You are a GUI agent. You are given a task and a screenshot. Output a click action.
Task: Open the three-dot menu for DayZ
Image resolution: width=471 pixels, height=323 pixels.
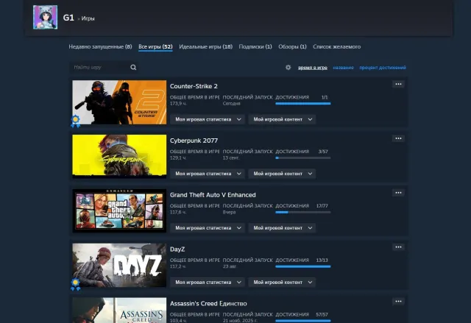pyautogui.click(x=398, y=247)
